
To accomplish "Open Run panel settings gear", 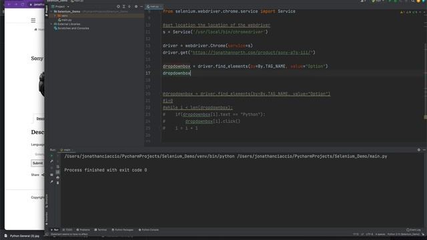I will coord(419,150).
